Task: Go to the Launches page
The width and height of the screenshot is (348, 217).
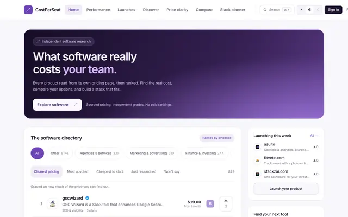Action: coord(126,10)
